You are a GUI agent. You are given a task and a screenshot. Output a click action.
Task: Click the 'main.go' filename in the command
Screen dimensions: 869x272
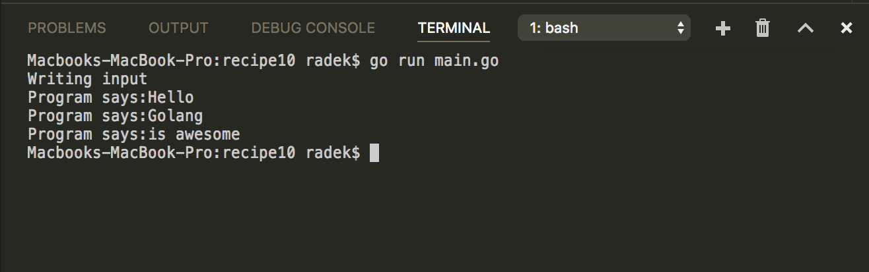click(x=466, y=61)
